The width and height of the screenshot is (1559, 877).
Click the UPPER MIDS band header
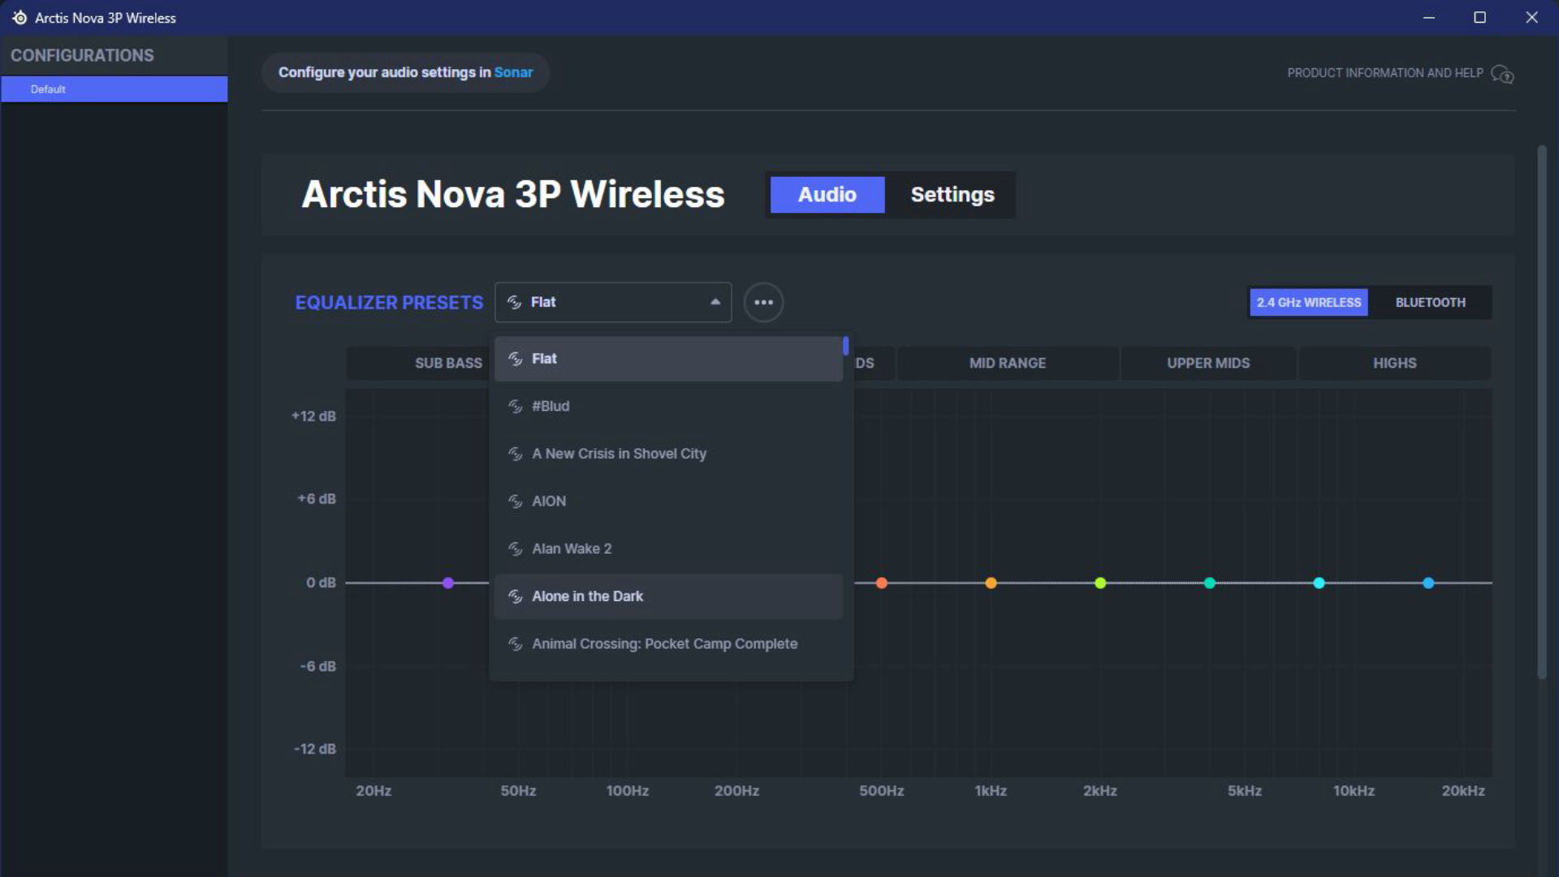[1208, 363]
